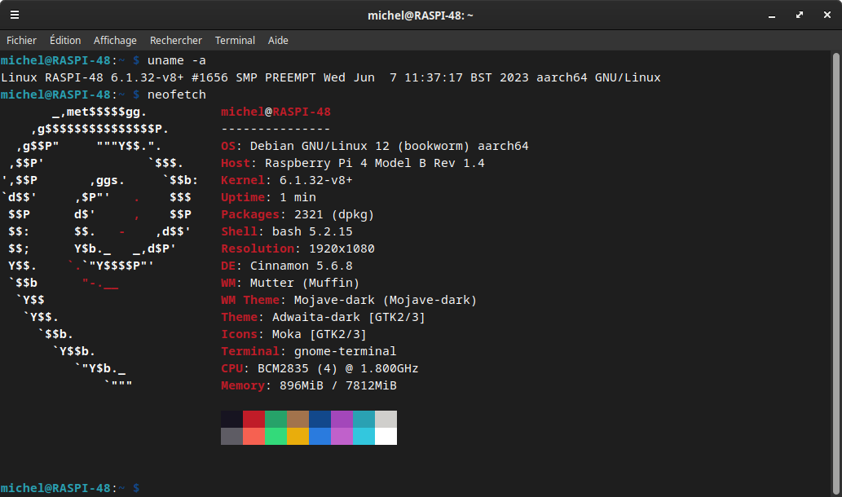
Task: Open the hamburger menu in the title bar
Action: 15,15
